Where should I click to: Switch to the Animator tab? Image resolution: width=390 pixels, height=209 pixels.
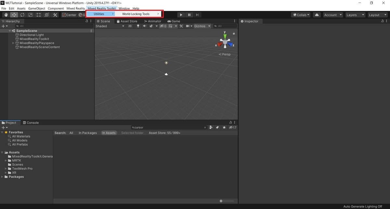(152, 21)
